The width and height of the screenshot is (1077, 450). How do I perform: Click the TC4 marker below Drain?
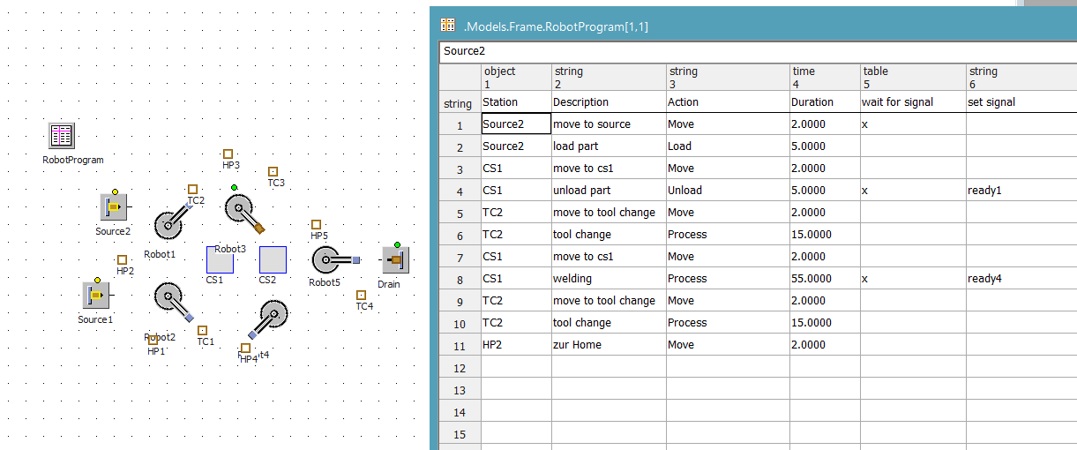361,296
